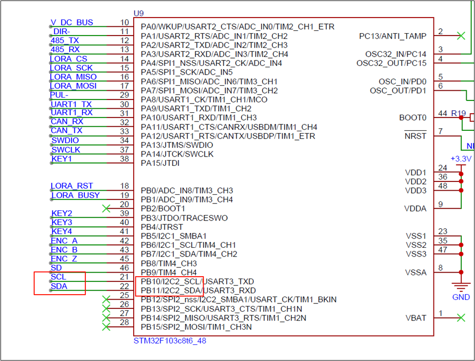Select the LORA_BUSY net label
The image size is (475, 361).
pos(75,195)
